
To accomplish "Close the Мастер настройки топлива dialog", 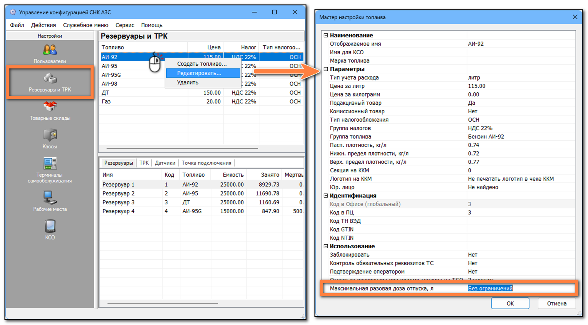I will pyautogui.click(x=575, y=17).
